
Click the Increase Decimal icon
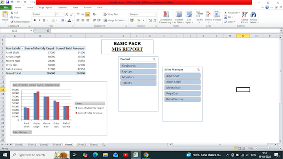(x=150, y=20)
